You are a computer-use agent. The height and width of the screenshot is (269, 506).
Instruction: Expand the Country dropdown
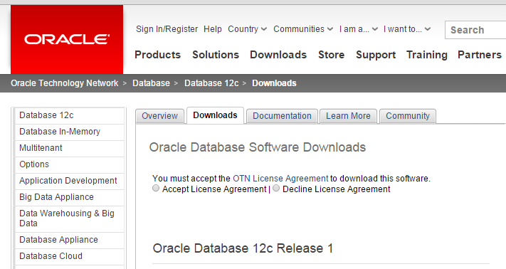tap(247, 29)
